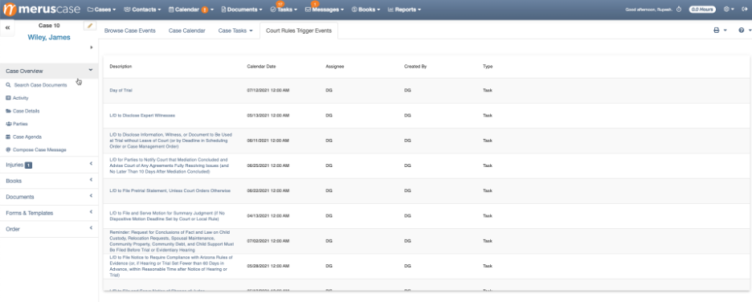Viewport: 752px width, 302px height.
Task: Click the Tasks count badge
Action: [x=280, y=4]
